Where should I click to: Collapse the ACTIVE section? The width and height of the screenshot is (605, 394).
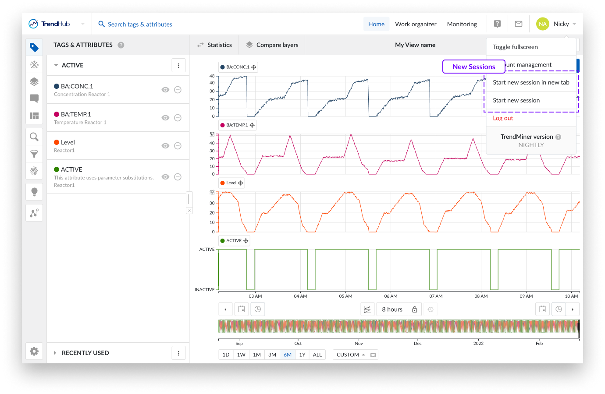[56, 65]
